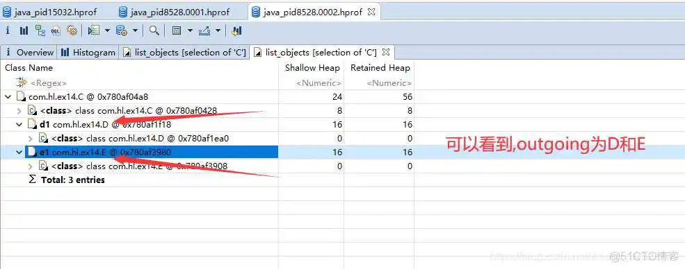Expand the class com.hl.ex14.E @ 0x780af3908 node
Viewport: 685px width, 269px height.
pyautogui.click(x=31, y=166)
